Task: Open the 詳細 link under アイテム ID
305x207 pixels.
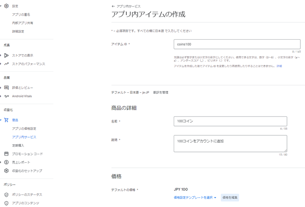Action: [x=279, y=66]
